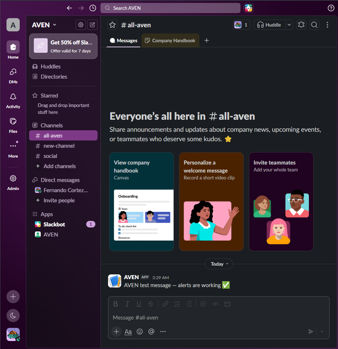The height and width of the screenshot is (349, 338).
Task: Open Directories in the sidebar
Action: (63, 77)
